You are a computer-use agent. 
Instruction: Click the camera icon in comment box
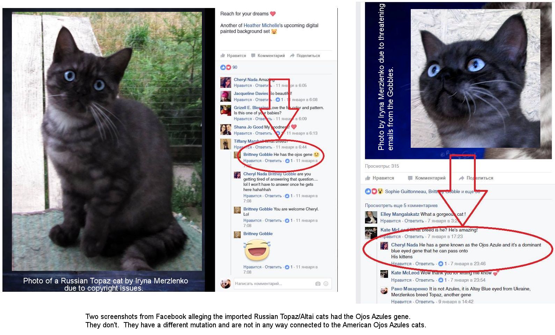click(317, 284)
